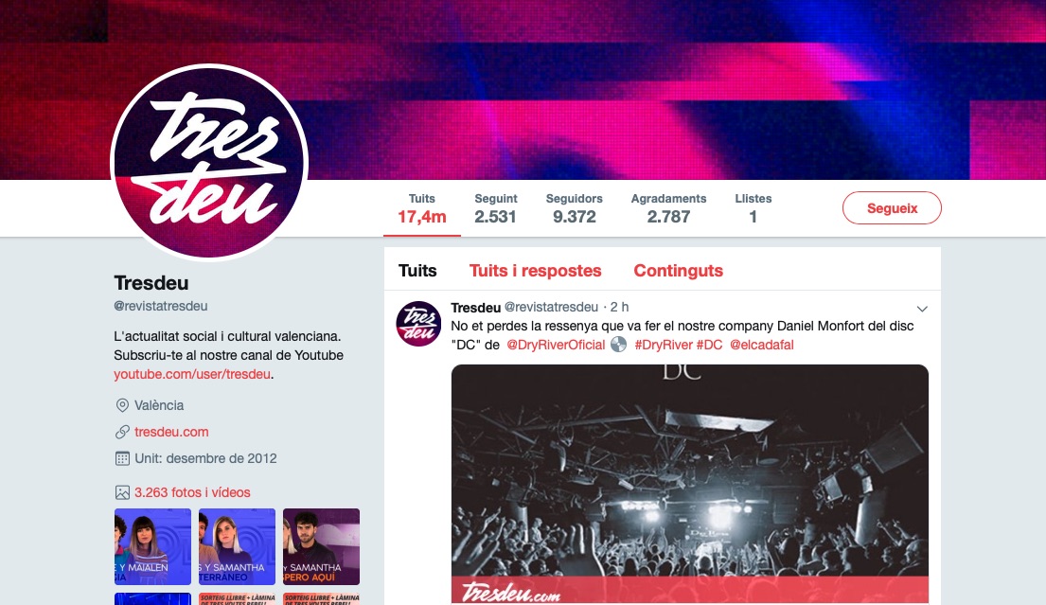Screen dimensions: 1046x605
Task: Select the Tuits 17,4m stat
Action: [x=421, y=209]
